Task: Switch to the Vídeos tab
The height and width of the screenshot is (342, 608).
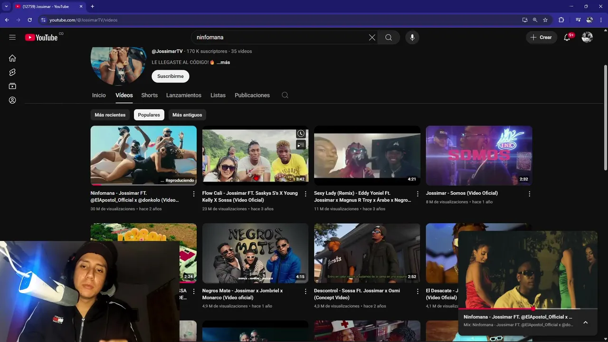Action: (124, 95)
